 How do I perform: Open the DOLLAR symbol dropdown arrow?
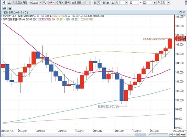click(x=41, y=3)
